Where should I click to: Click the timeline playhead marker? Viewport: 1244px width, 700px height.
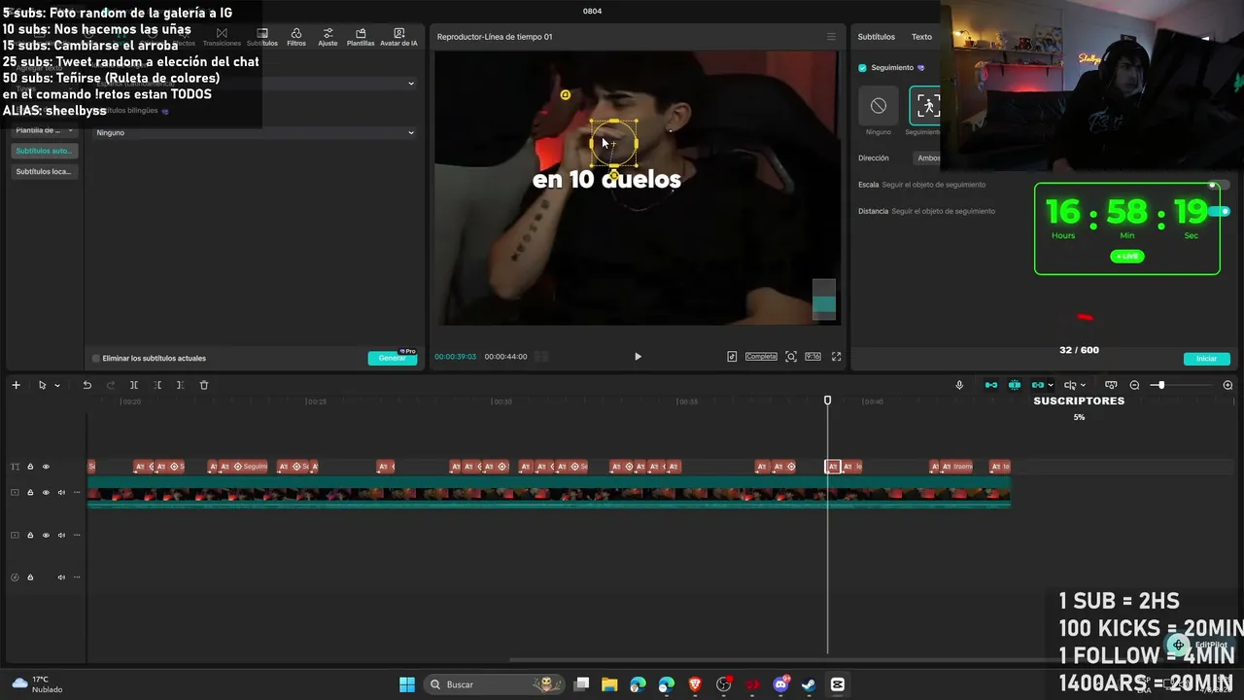(x=828, y=401)
